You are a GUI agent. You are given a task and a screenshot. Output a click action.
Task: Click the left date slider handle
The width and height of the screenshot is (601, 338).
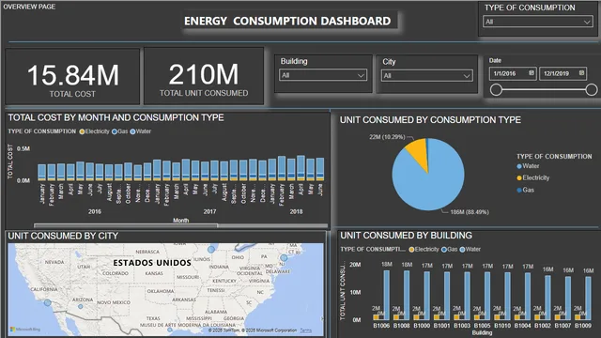[496, 90]
